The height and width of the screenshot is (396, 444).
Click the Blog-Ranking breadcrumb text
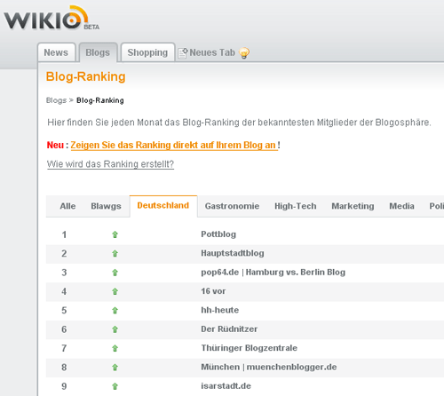click(100, 100)
